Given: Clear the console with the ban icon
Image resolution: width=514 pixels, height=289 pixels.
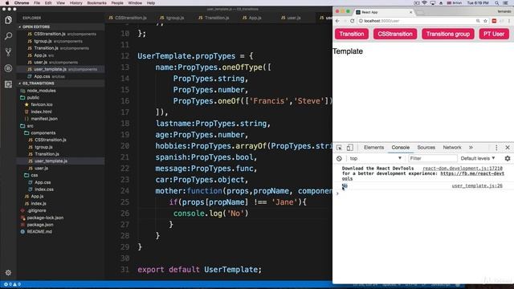Looking at the screenshot, I should 339,158.
